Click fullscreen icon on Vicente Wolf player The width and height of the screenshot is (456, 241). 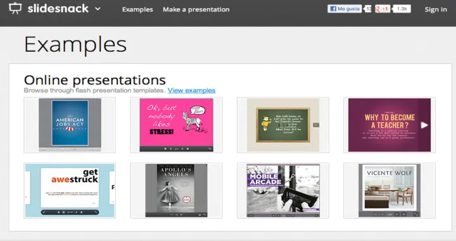coord(416,214)
